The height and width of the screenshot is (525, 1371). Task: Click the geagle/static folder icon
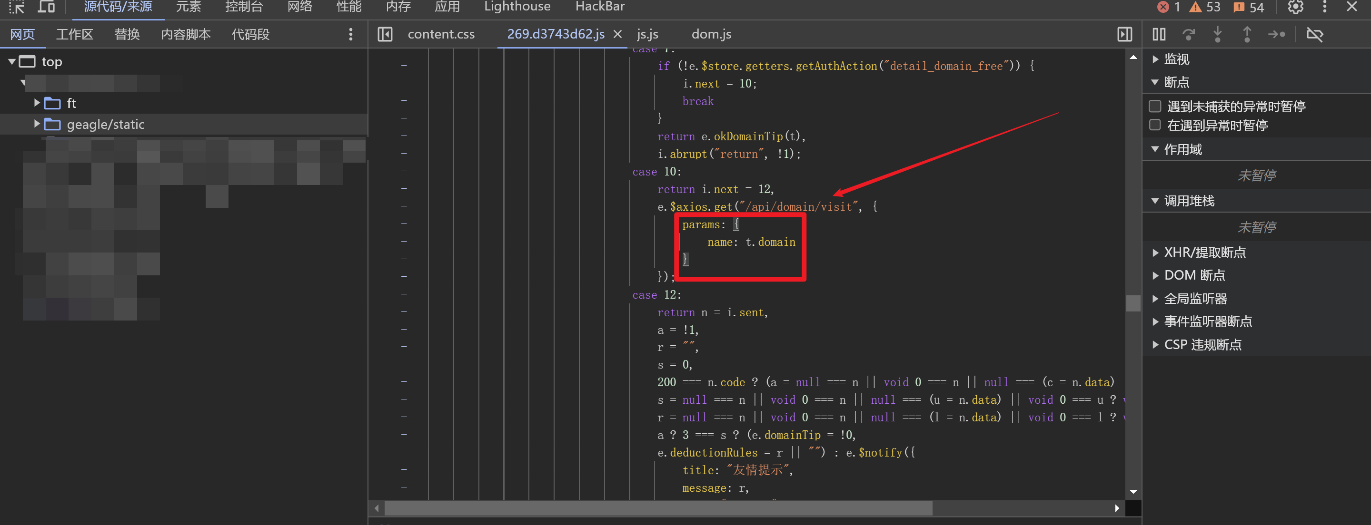pyautogui.click(x=51, y=125)
